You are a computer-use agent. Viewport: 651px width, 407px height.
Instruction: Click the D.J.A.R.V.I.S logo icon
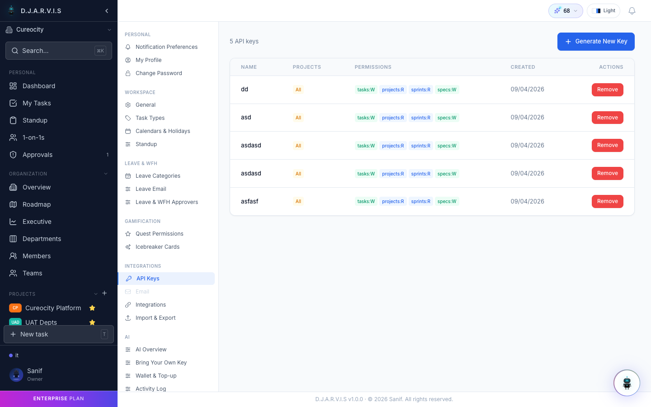pyautogui.click(x=12, y=10)
